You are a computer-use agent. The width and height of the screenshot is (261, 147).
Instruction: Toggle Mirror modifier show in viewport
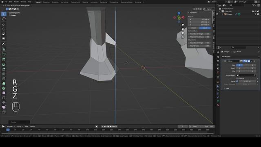(x=246, y=61)
